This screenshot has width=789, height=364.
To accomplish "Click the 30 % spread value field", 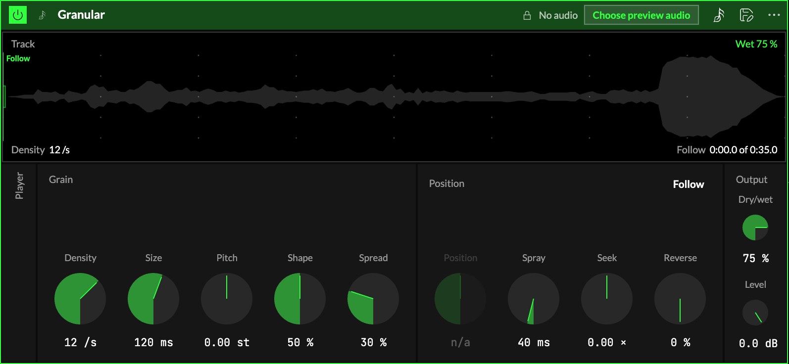I will pyautogui.click(x=373, y=342).
